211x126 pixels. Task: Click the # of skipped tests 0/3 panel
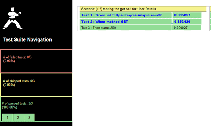tap(36, 84)
